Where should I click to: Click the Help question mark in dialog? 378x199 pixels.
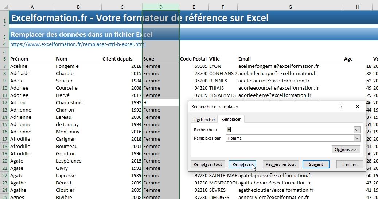[x=341, y=106]
